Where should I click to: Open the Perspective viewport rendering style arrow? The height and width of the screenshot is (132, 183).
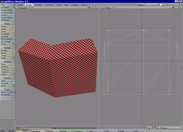(x=32, y=8)
